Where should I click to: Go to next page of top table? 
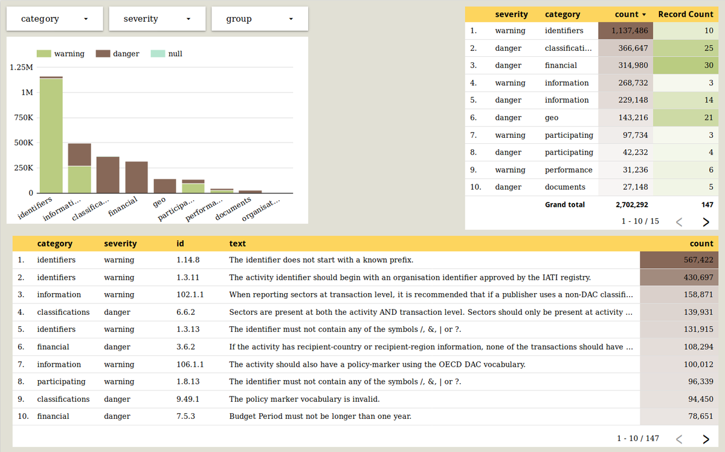706,222
